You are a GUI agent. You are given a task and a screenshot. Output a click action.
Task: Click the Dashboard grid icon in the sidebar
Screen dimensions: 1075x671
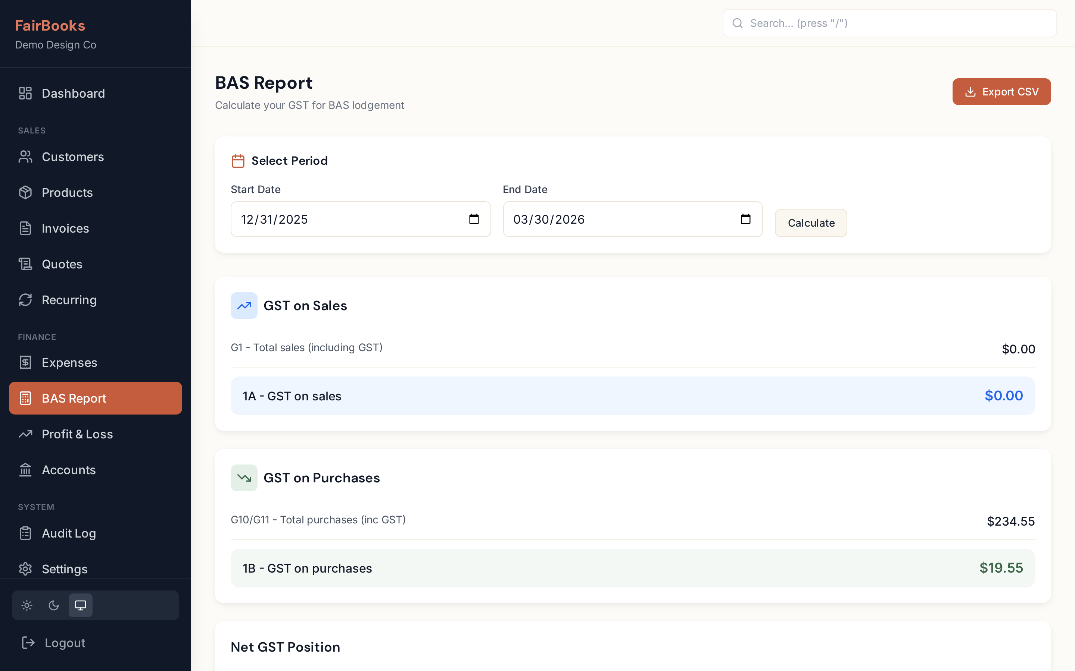pos(25,93)
